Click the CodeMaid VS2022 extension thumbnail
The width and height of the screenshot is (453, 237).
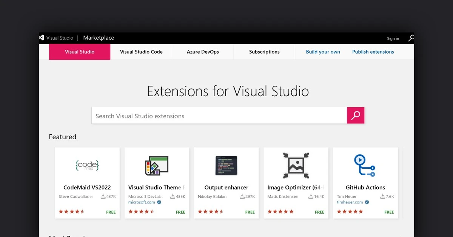click(x=87, y=165)
